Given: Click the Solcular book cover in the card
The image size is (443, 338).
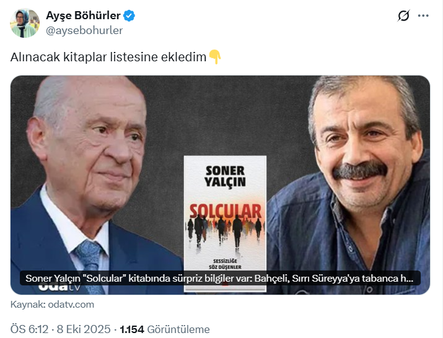Looking at the screenshot, I should (225, 223).
